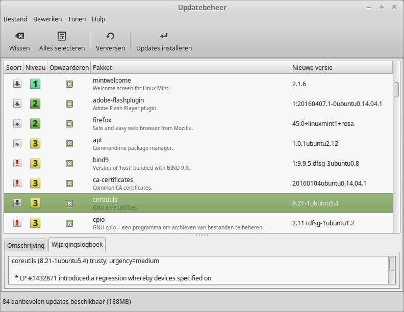Click the level 3 badge for ca-certificates
The width and height of the screenshot is (404, 312).
pos(35,183)
